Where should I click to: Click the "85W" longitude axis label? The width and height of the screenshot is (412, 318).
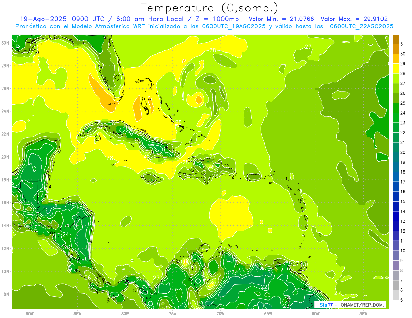pos(77,314)
